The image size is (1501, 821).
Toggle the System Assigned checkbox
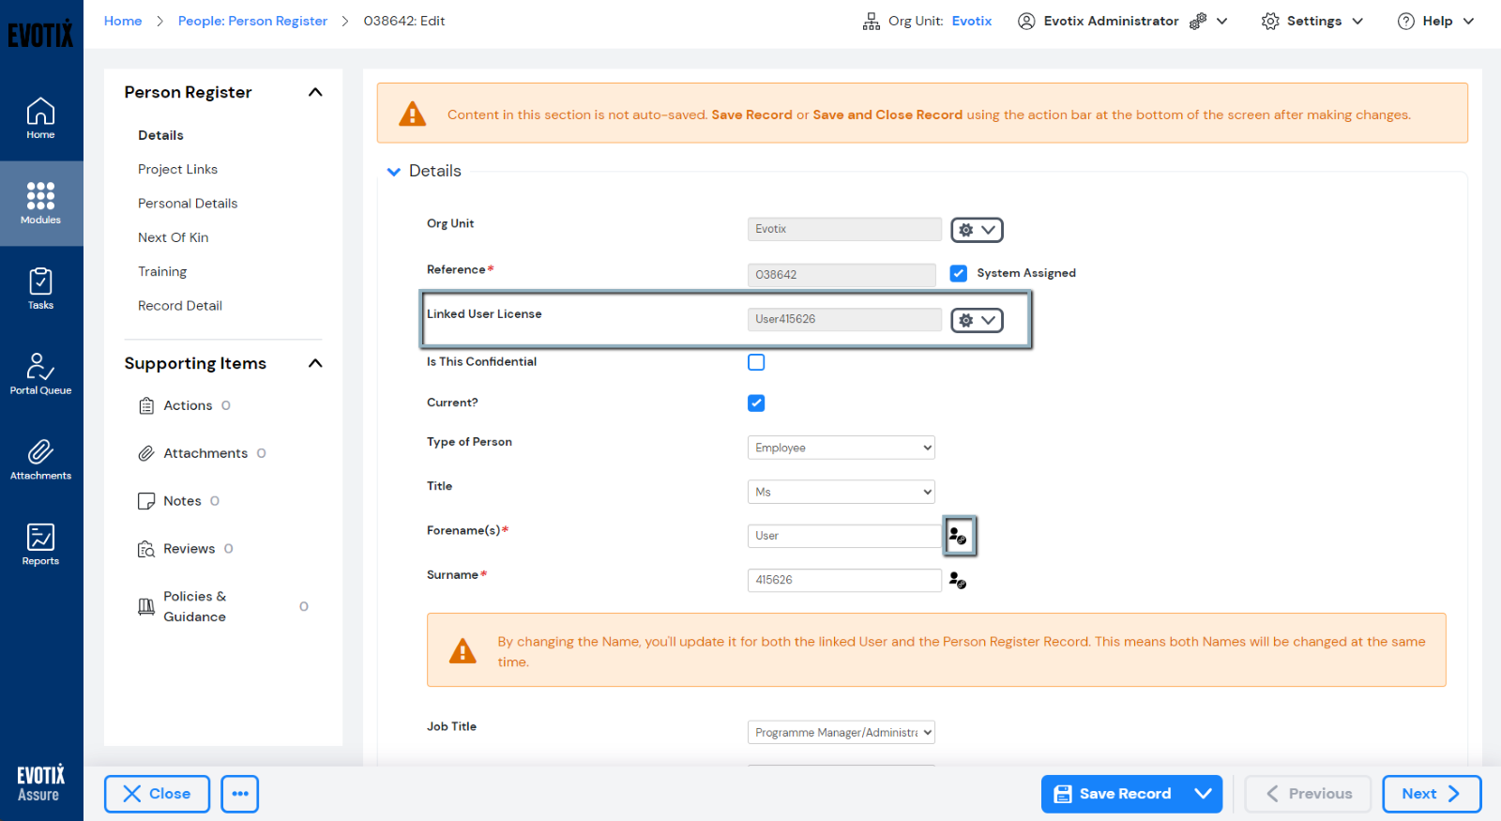point(958,273)
